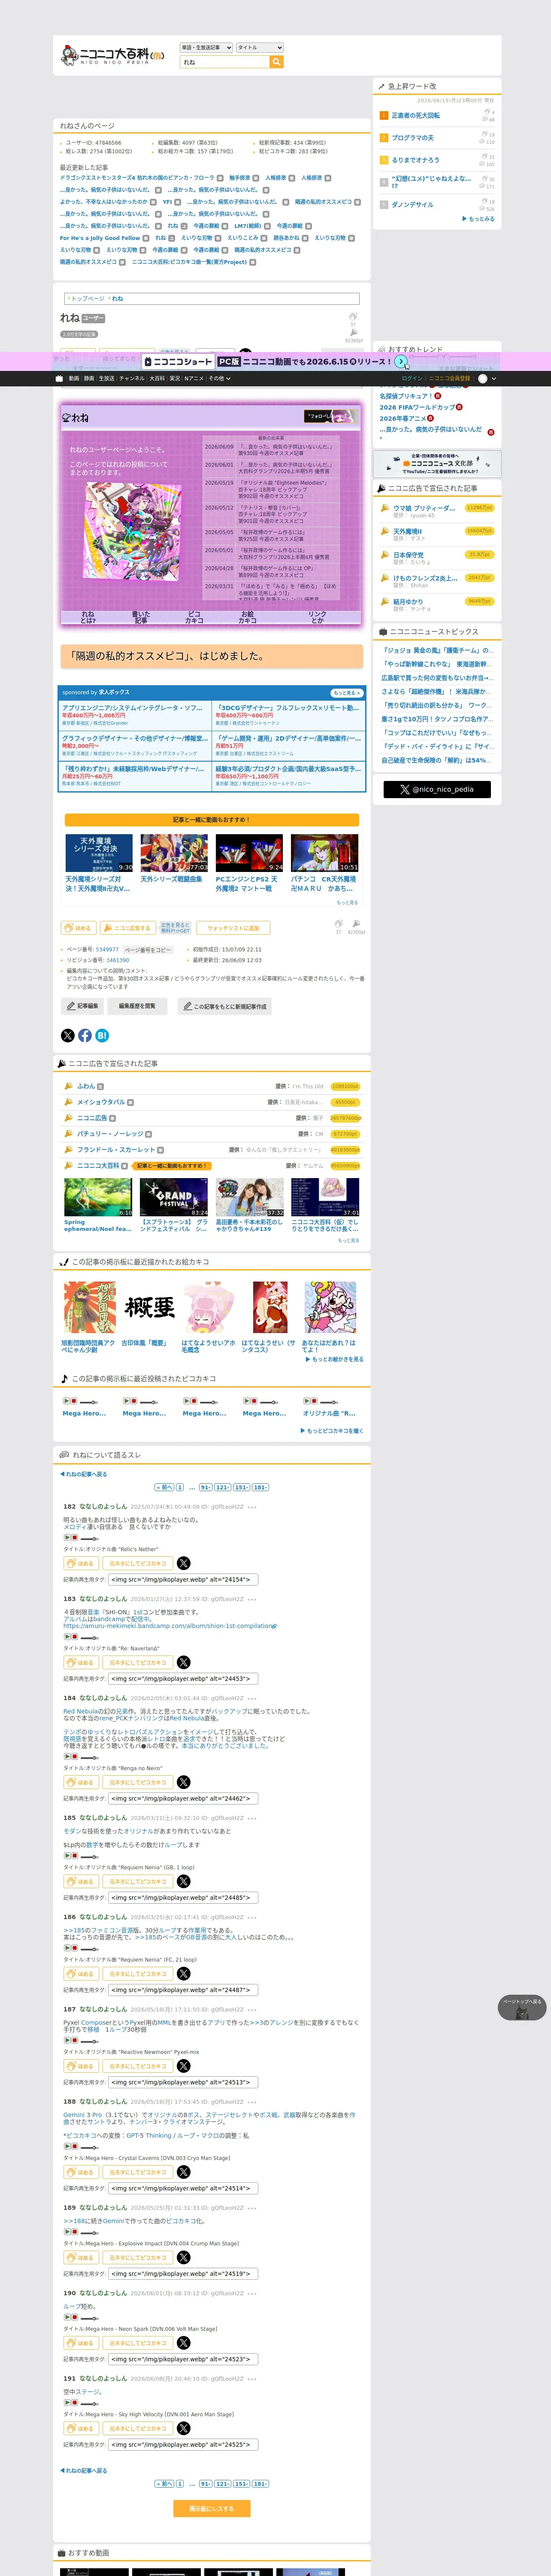Click この記事をもとに新規記事作成 button
551x2576 pixels.
[225, 1006]
